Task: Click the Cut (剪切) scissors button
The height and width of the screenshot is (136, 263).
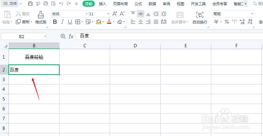Action: pos(22,14)
